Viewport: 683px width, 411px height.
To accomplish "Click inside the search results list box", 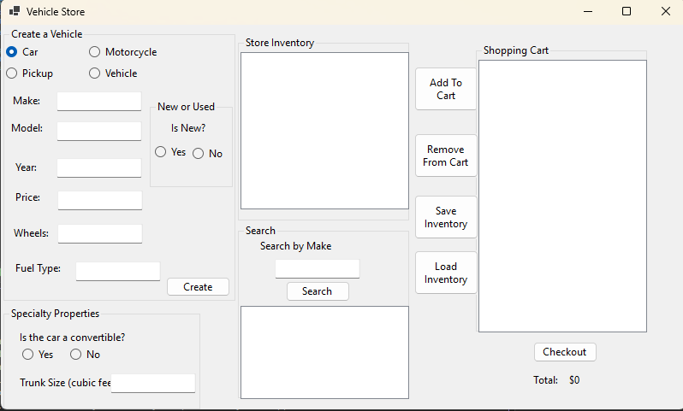I will pos(324,352).
